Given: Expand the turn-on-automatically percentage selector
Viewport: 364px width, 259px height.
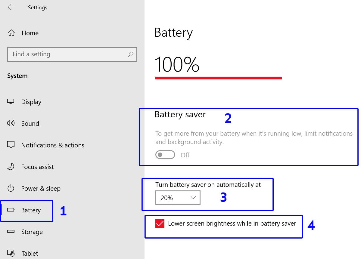Looking at the screenshot, I should click(x=194, y=198).
